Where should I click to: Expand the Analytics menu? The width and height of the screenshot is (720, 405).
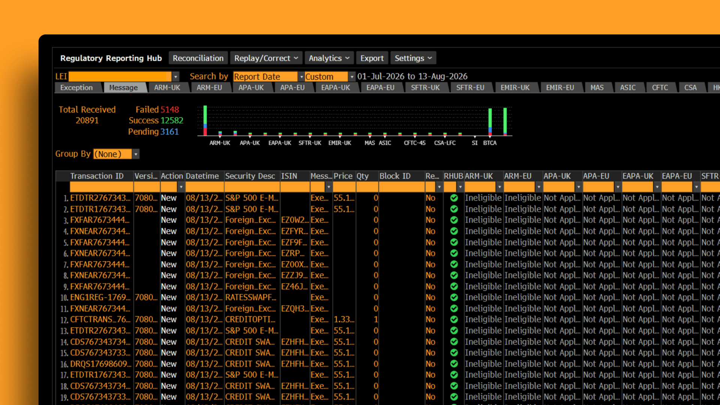coord(329,58)
